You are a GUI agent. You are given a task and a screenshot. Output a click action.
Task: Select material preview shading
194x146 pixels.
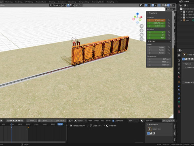click(168, 5)
